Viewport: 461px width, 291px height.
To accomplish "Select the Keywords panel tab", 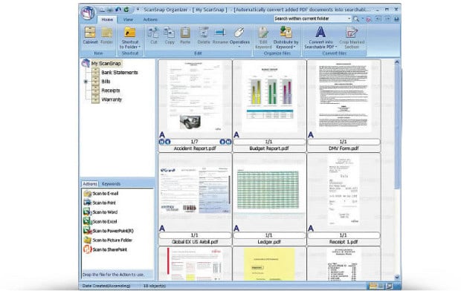I will (x=111, y=184).
